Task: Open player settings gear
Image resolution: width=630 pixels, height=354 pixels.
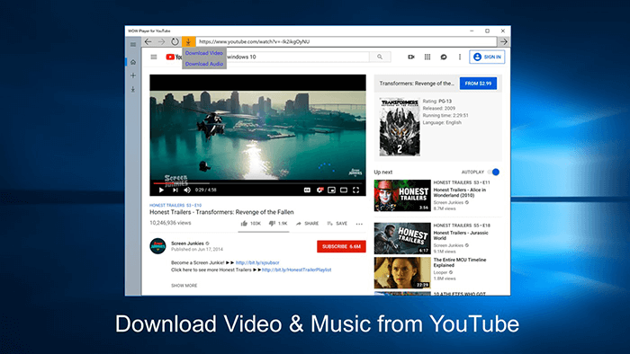Action: pos(319,190)
